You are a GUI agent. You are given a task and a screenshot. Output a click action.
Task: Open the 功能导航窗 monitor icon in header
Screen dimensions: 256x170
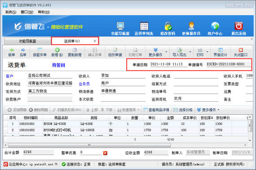[120, 26]
